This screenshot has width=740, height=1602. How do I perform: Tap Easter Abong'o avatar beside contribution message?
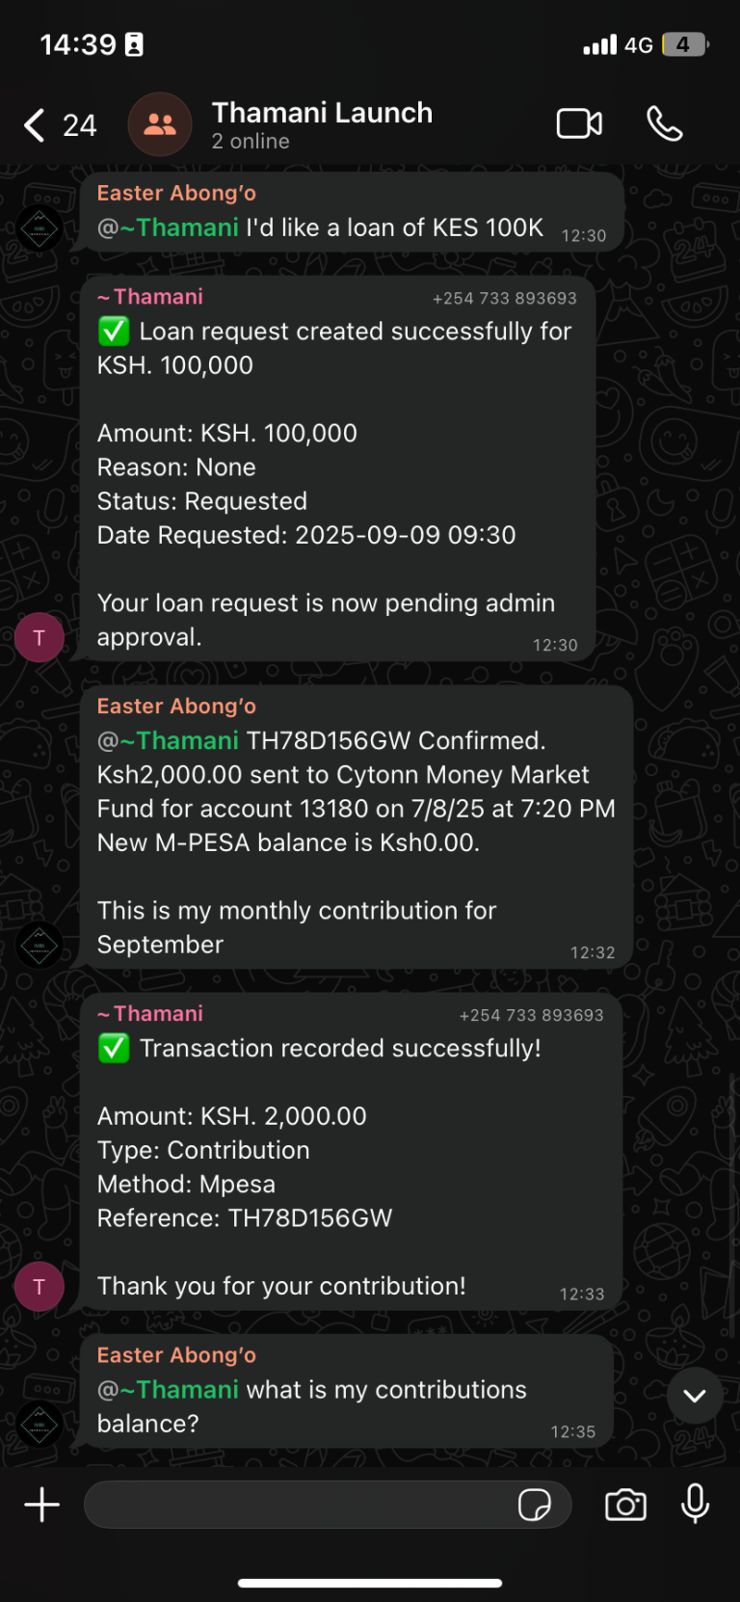click(x=39, y=945)
